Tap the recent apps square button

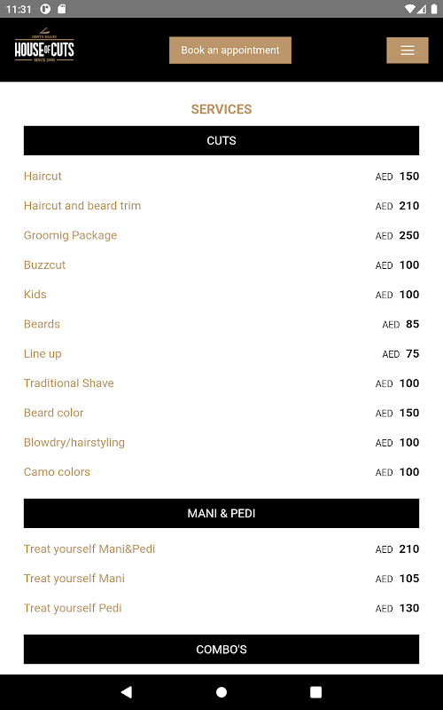click(316, 692)
